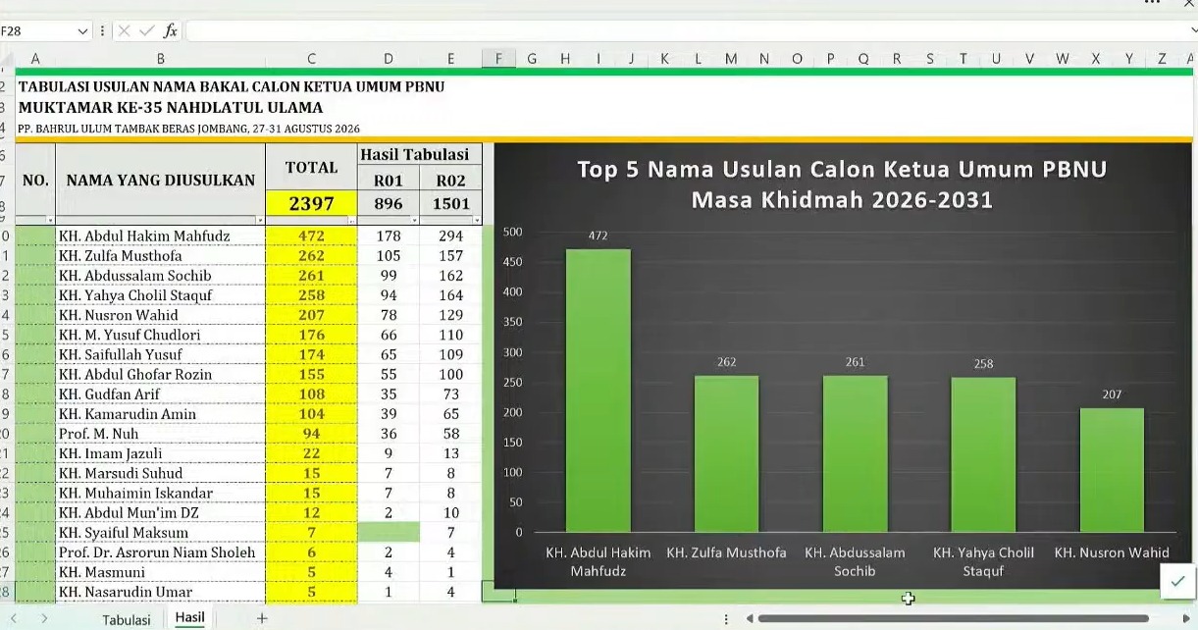1198x630 pixels.
Task: Click the total 262 cell for Zulfa Musthofa
Action: point(311,256)
